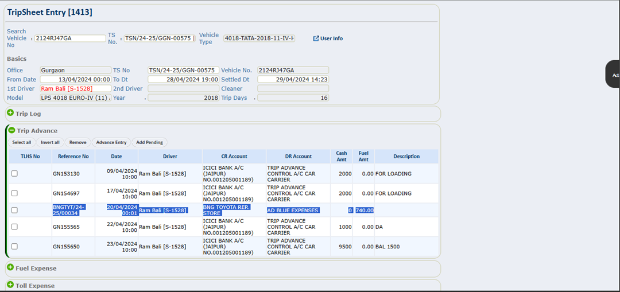Tick the checkbox for GN154697 row
The height and width of the screenshot is (292, 620).
[14, 193]
